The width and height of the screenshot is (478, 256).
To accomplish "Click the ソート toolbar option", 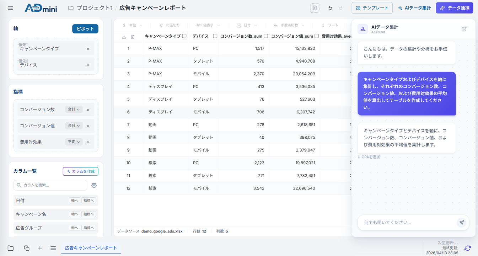I will 330,25.
